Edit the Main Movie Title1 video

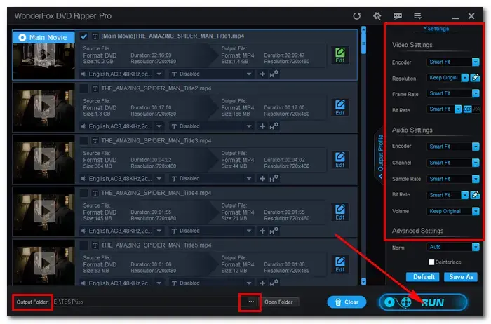click(x=340, y=55)
